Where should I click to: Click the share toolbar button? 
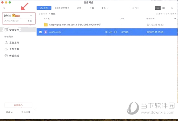tap(79, 8)
